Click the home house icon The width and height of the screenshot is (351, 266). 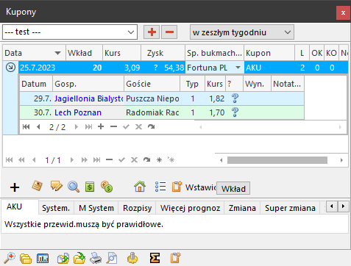140,187
